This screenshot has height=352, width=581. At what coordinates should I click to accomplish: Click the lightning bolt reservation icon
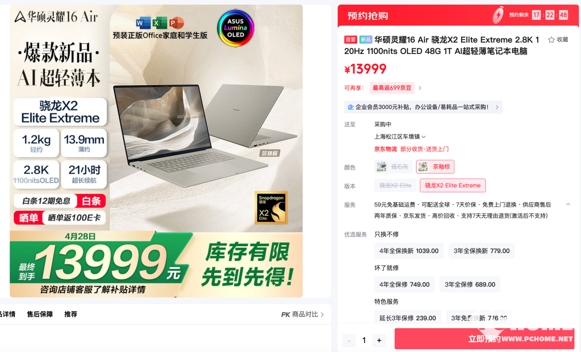click(x=498, y=15)
